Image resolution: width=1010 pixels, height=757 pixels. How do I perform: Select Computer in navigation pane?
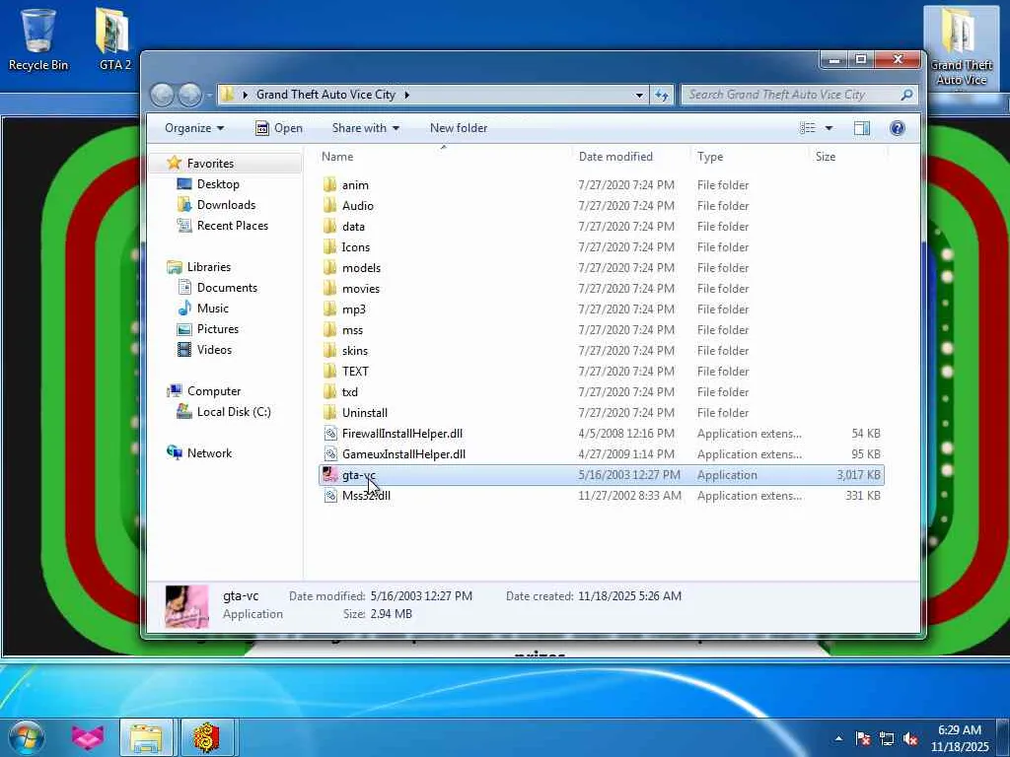(214, 390)
